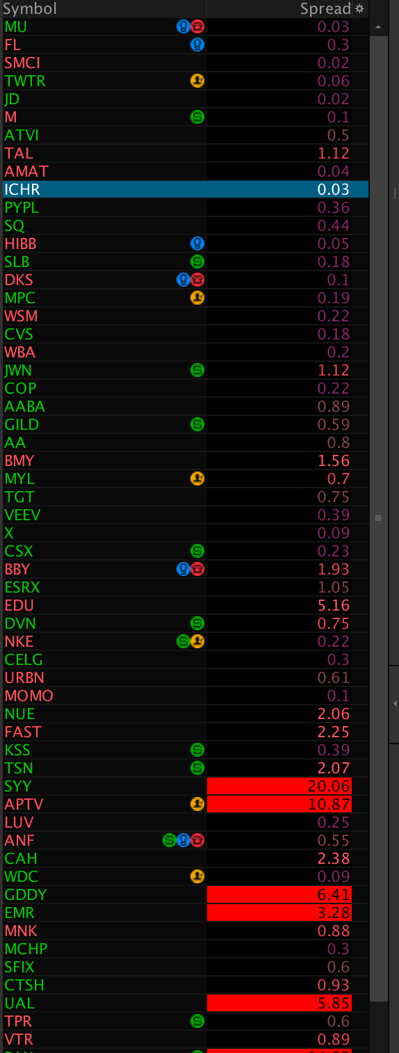Screen dimensions: 399x1053
Task: Click the red 20.06 spread cell
Action: pyautogui.click(x=279, y=787)
